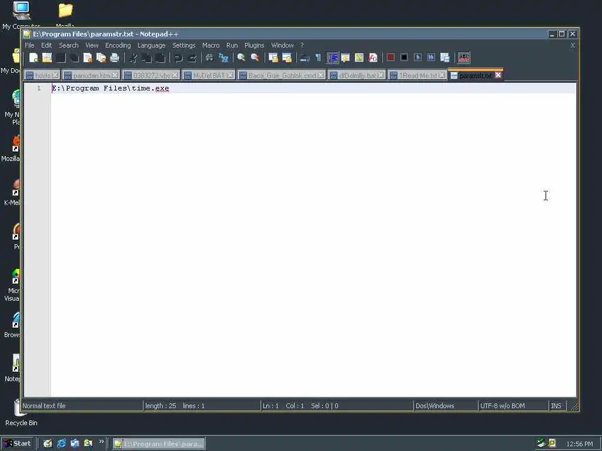This screenshot has height=451, width=602.
Task: Click the Zoom Out magnifier icon
Action: tap(255, 58)
